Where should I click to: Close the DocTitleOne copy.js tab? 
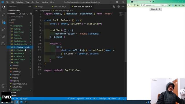click(92, 7)
